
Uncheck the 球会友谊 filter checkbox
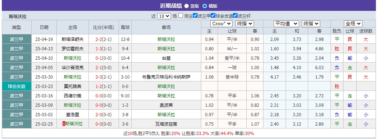pyautogui.click(x=213, y=16)
